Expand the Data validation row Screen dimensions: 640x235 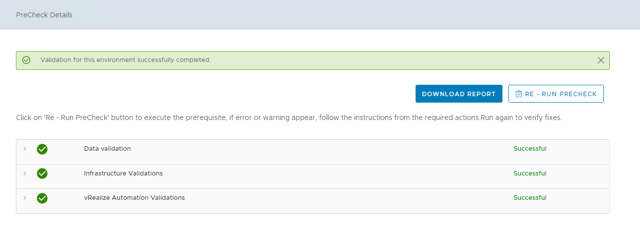point(25,149)
